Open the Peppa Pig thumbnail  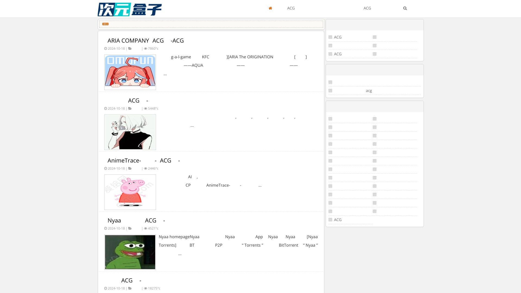[x=130, y=192]
